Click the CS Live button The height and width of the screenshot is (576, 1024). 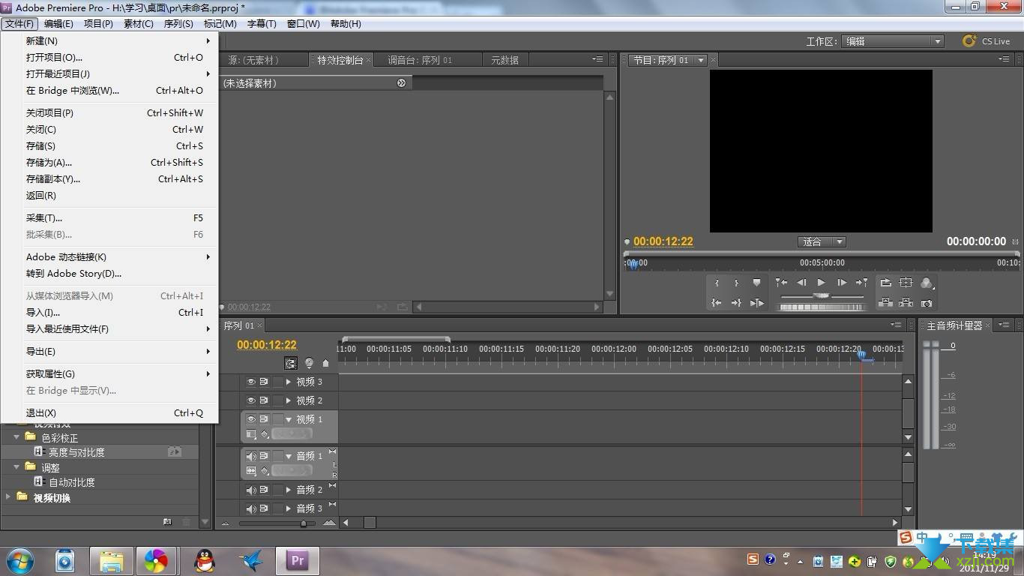coord(987,41)
